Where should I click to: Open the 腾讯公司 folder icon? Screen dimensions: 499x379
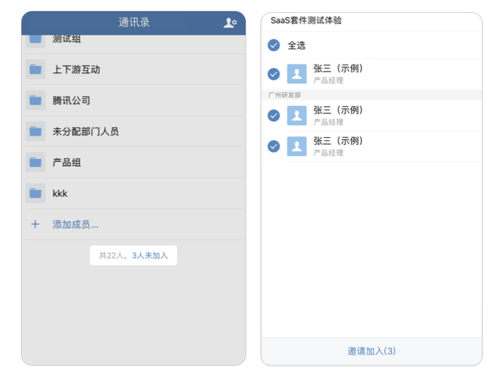(x=35, y=100)
